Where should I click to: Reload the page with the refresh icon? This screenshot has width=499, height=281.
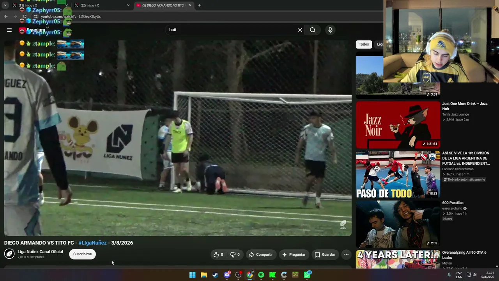click(x=25, y=16)
